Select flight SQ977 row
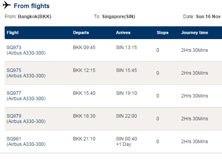Screen dimensions: 222x159 click(x=113, y=96)
